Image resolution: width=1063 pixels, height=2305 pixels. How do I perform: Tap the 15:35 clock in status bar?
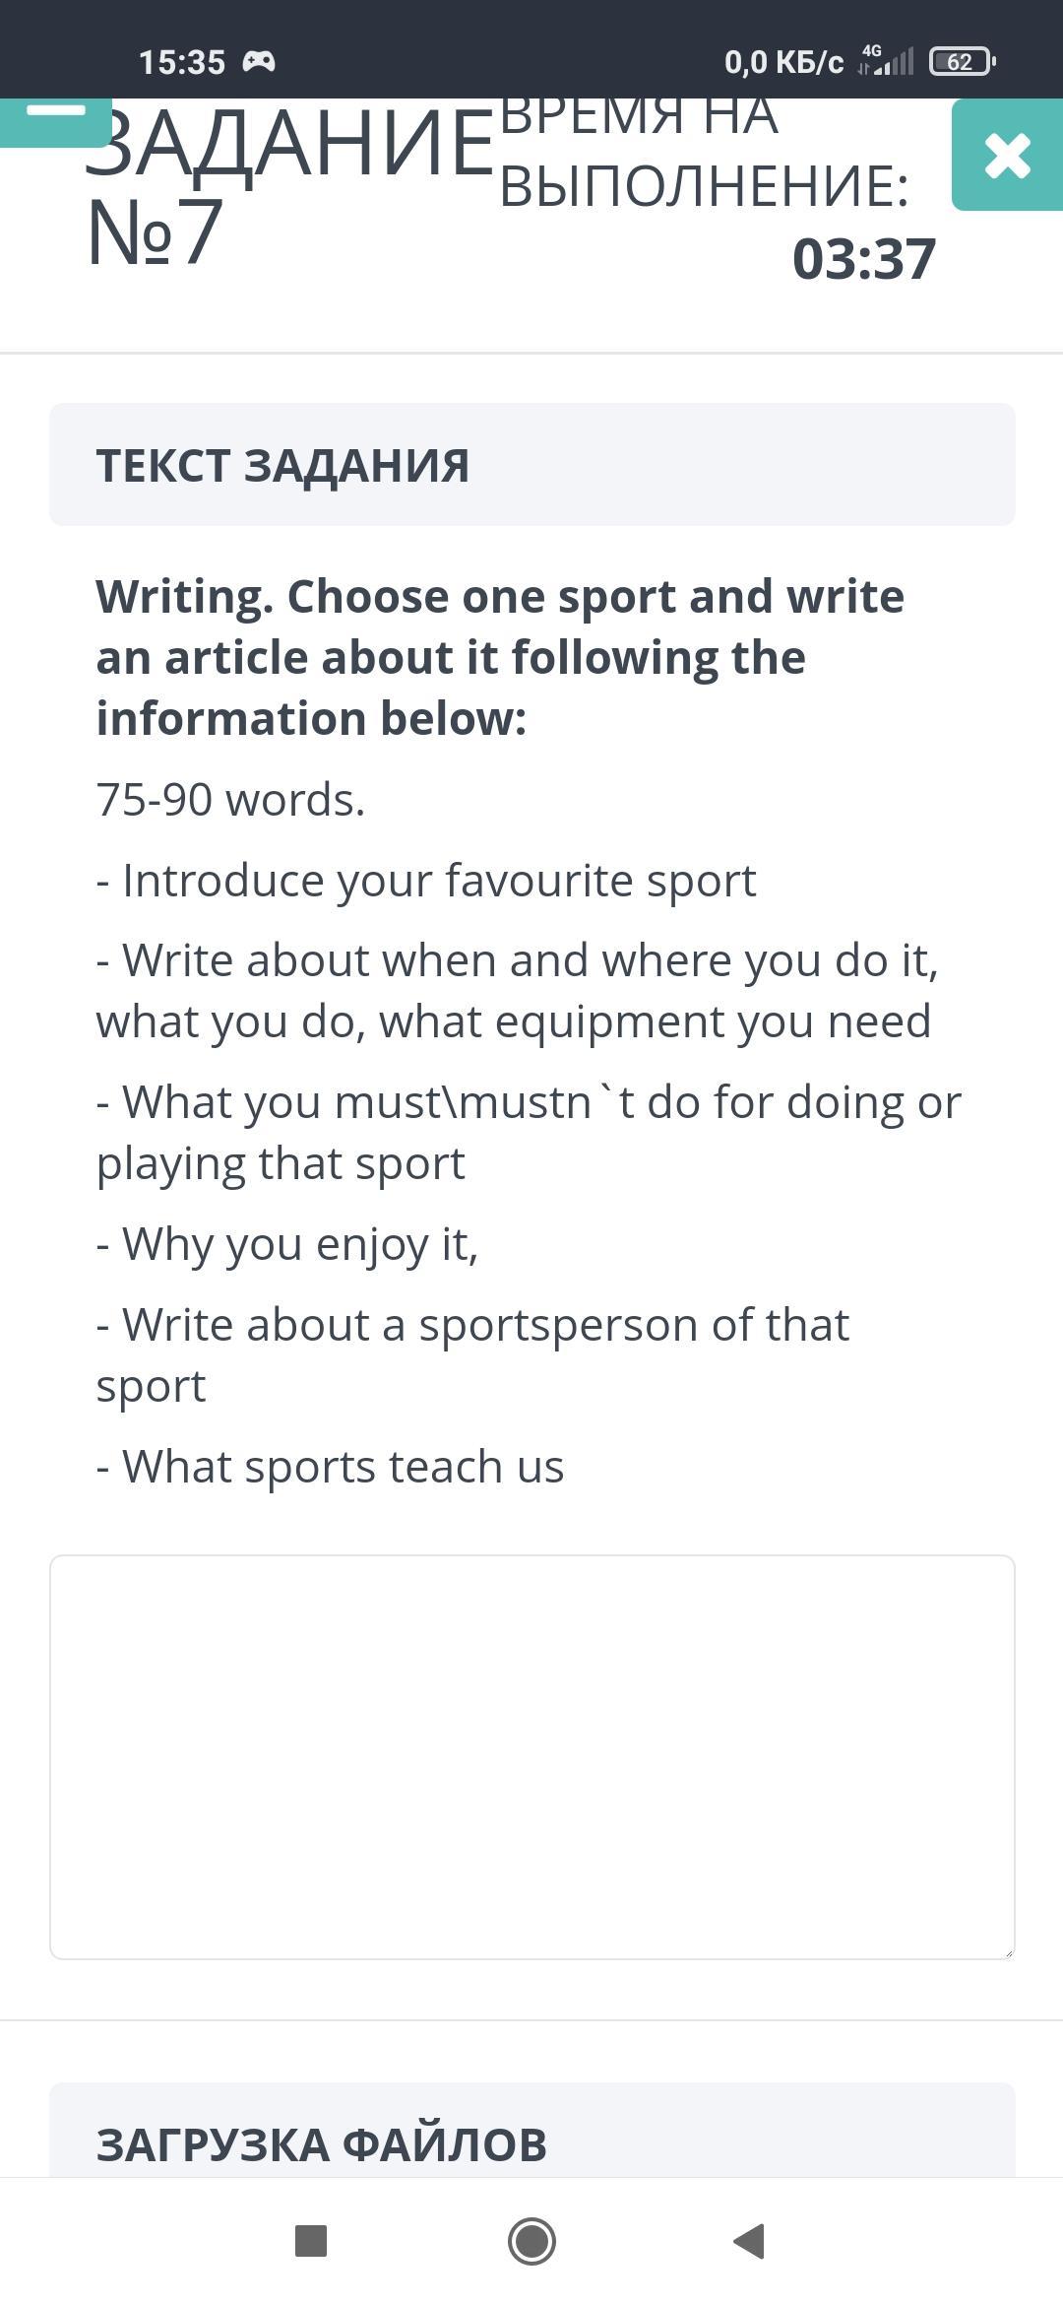pos(182,62)
